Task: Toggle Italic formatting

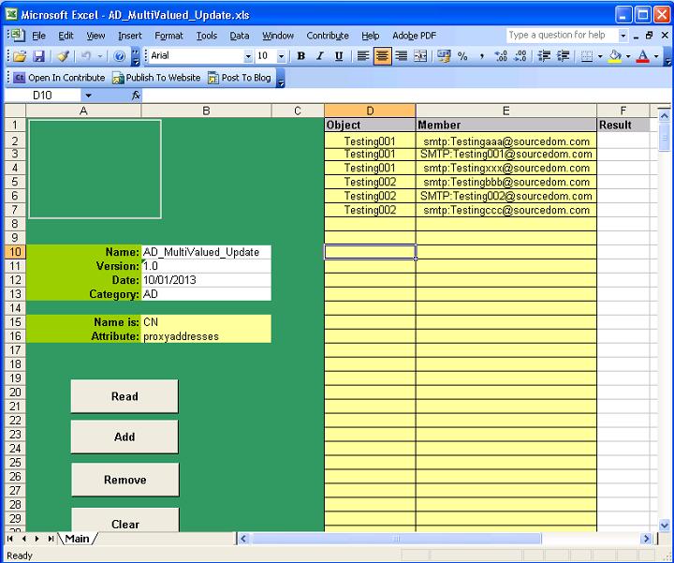Action: click(319, 56)
